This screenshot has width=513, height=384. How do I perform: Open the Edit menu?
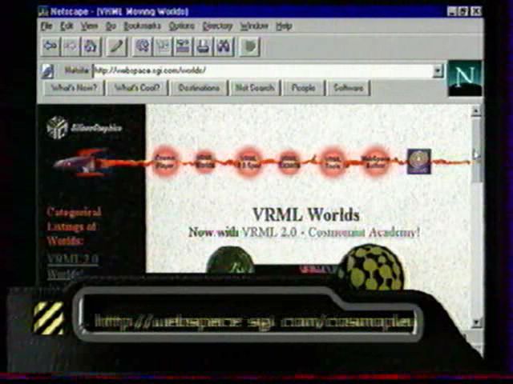[67, 26]
